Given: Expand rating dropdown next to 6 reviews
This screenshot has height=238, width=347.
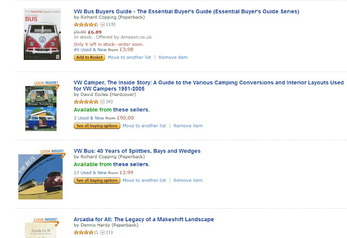Looking at the screenshot, I should tap(102, 102).
